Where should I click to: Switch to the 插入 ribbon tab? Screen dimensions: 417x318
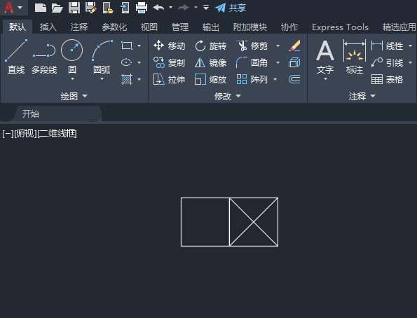48,27
